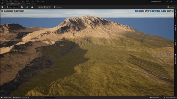177x99 pixels.
Task: Open the Help menu
Action: pos(42,1)
